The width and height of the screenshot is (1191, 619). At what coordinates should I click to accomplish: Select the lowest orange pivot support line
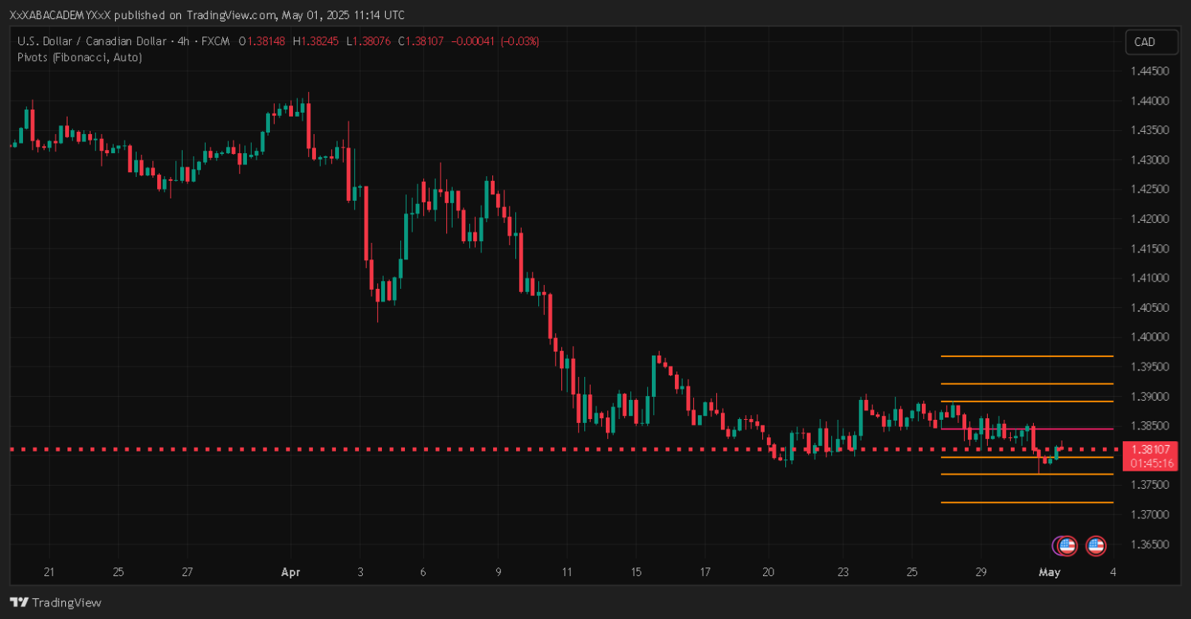pos(1024,502)
